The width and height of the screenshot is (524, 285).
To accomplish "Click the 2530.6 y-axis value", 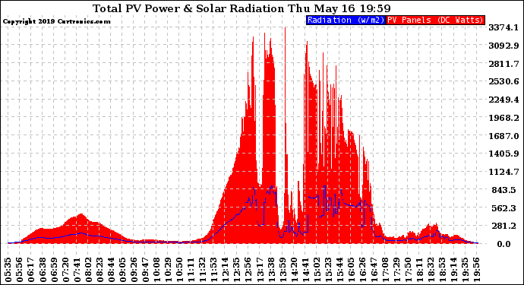I will tap(504, 81).
